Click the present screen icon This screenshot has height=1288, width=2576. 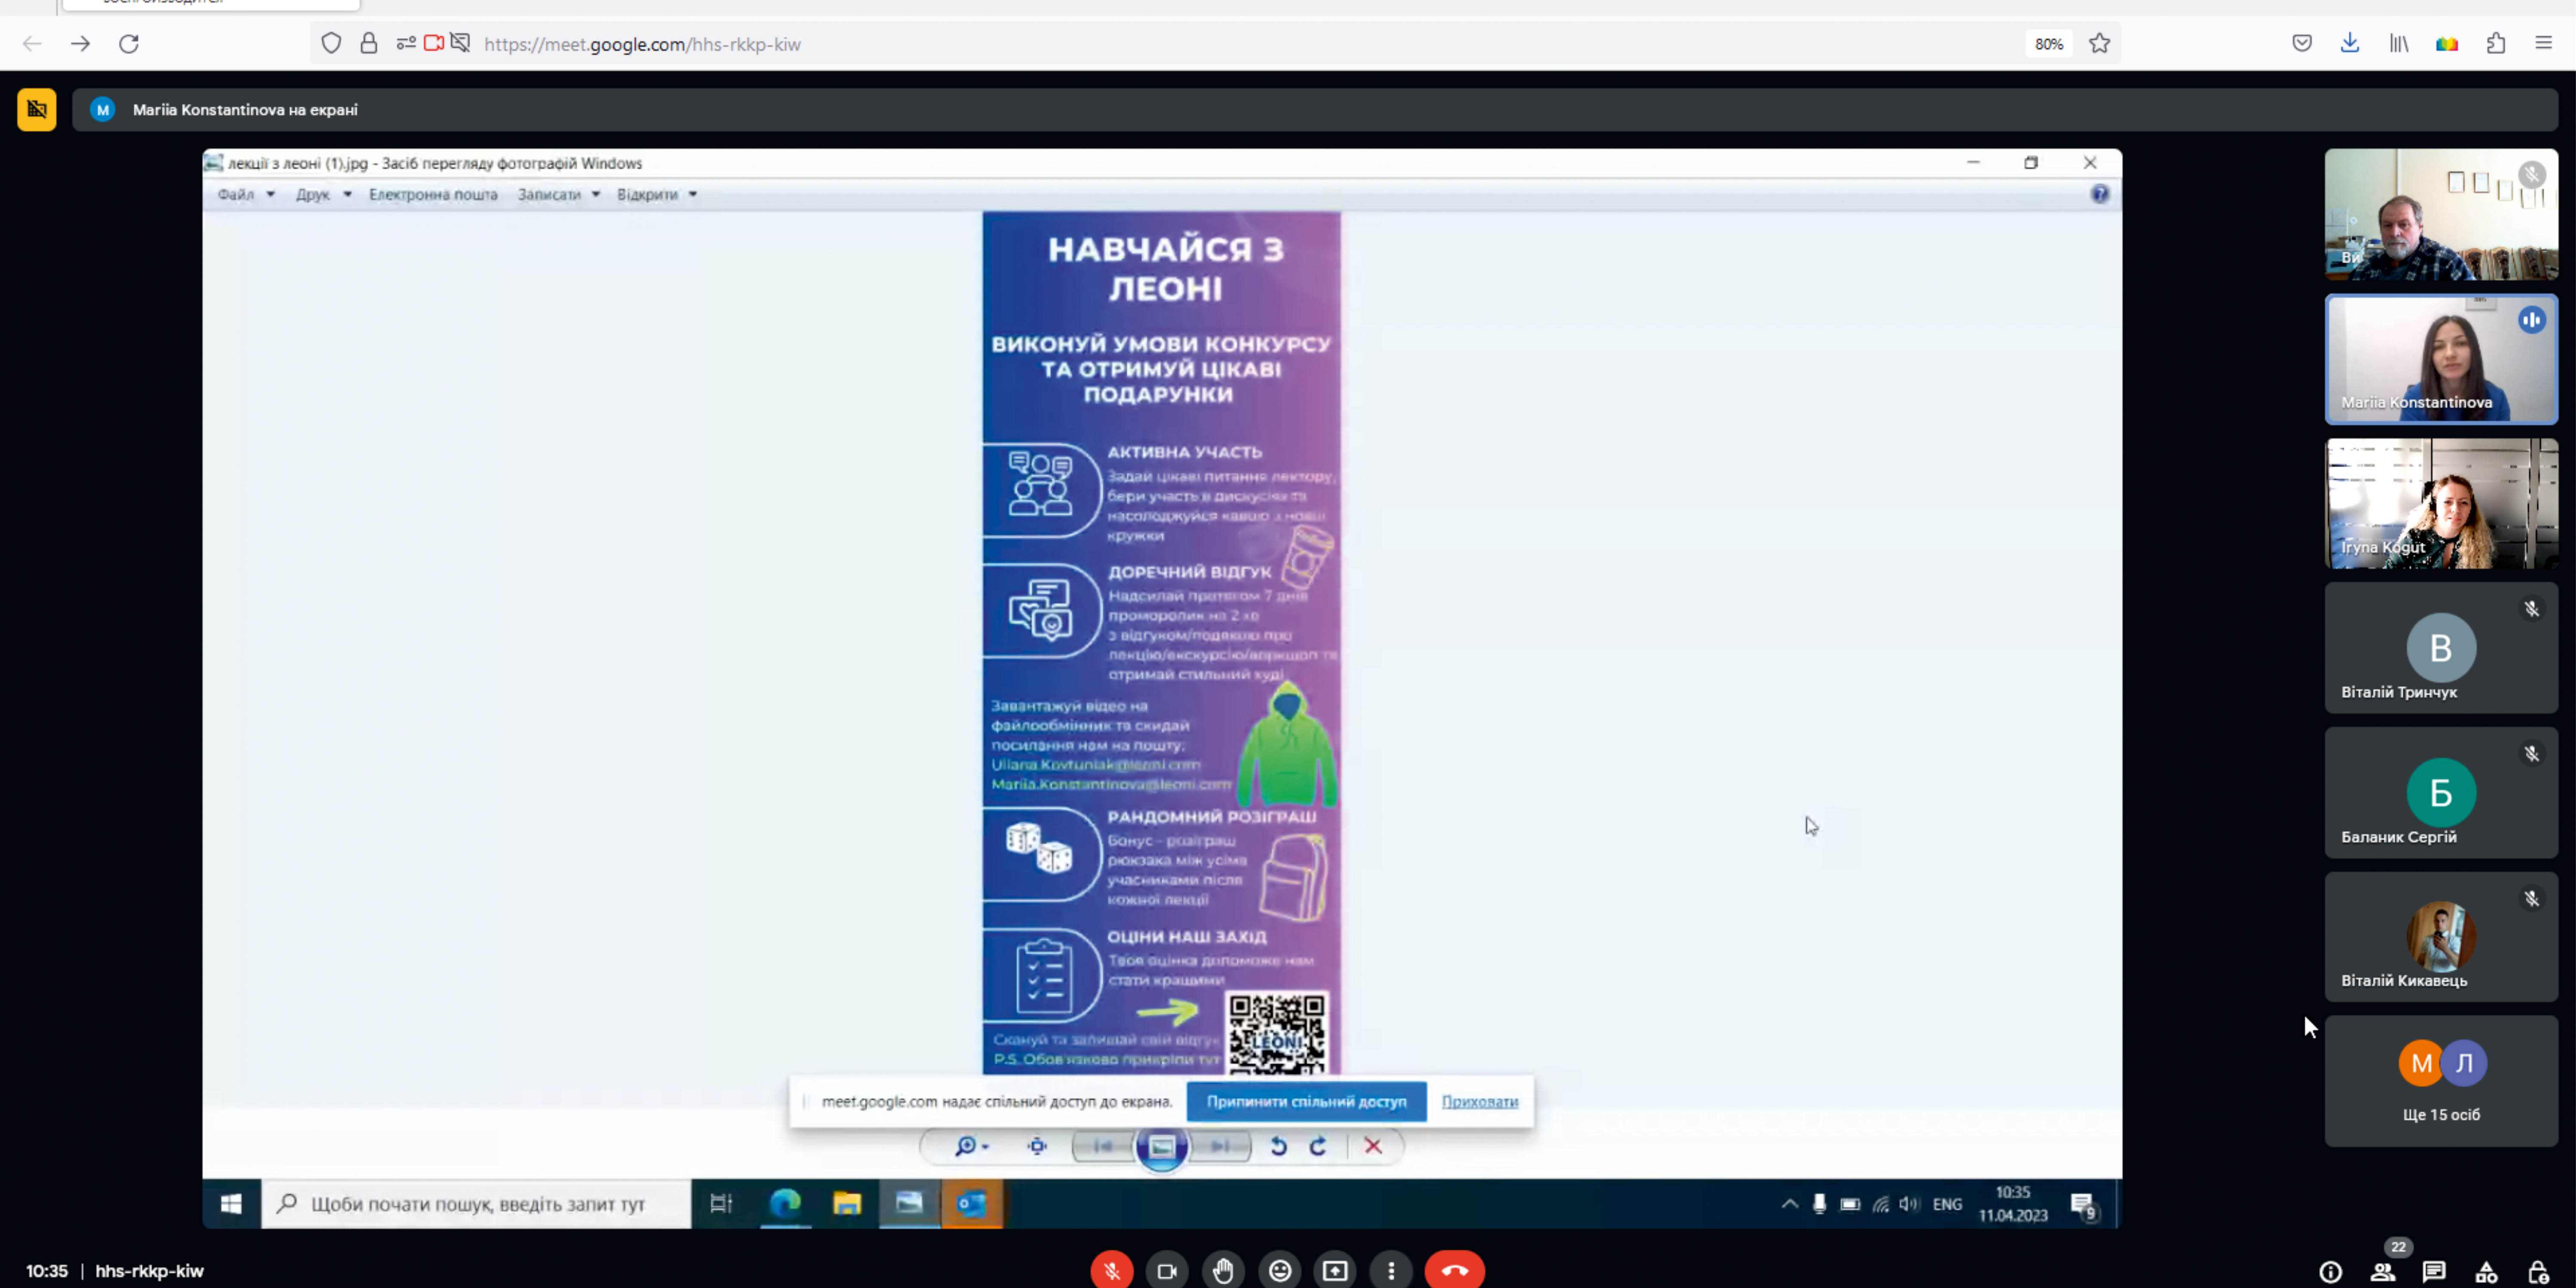pyautogui.click(x=1335, y=1270)
